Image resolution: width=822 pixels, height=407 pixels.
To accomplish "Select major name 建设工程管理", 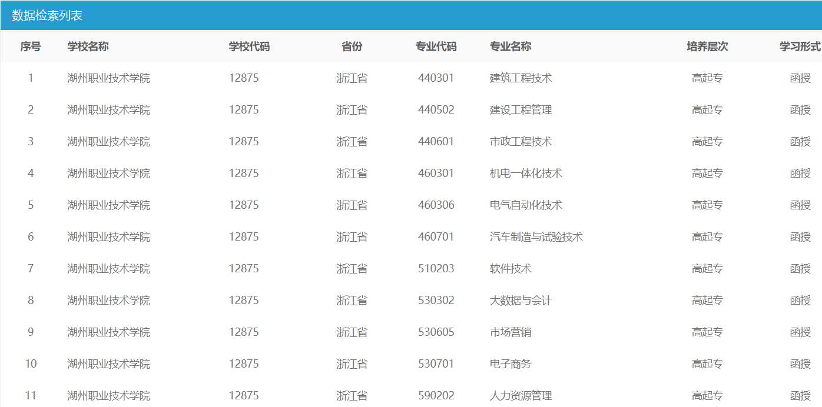I will tap(521, 110).
